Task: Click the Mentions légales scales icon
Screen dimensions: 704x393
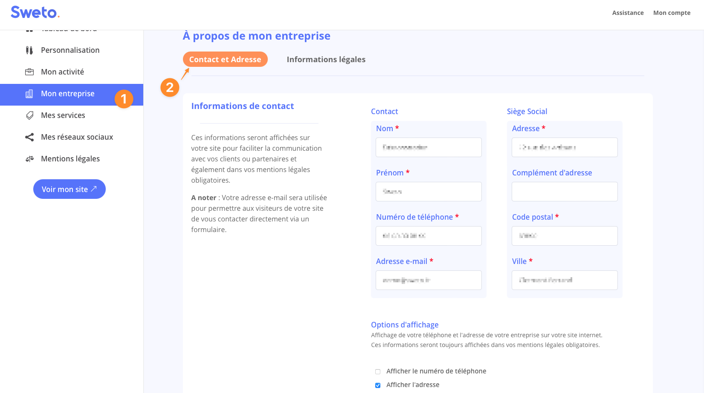Action: [29, 159]
